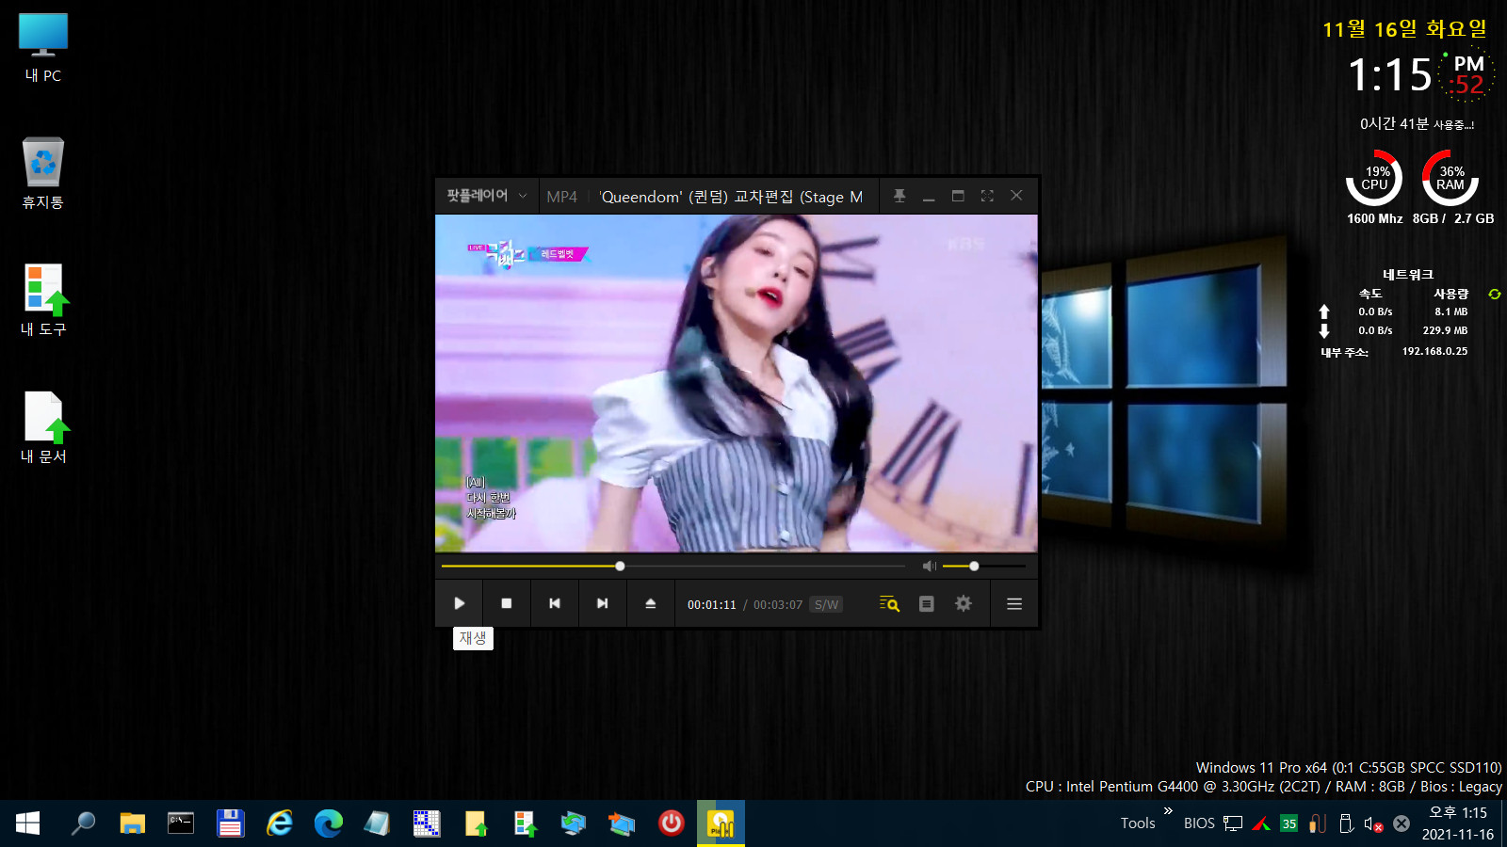The height and width of the screenshot is (847, 1507).
Task: Click the PotPlayer taskbar button
Action: (x=721, y=823)
